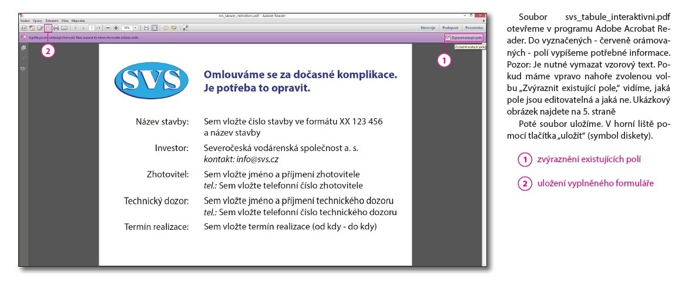Toggle Zvýraznit existující pole button
This screenshot has height=288, width=692.
click(464, 38)
